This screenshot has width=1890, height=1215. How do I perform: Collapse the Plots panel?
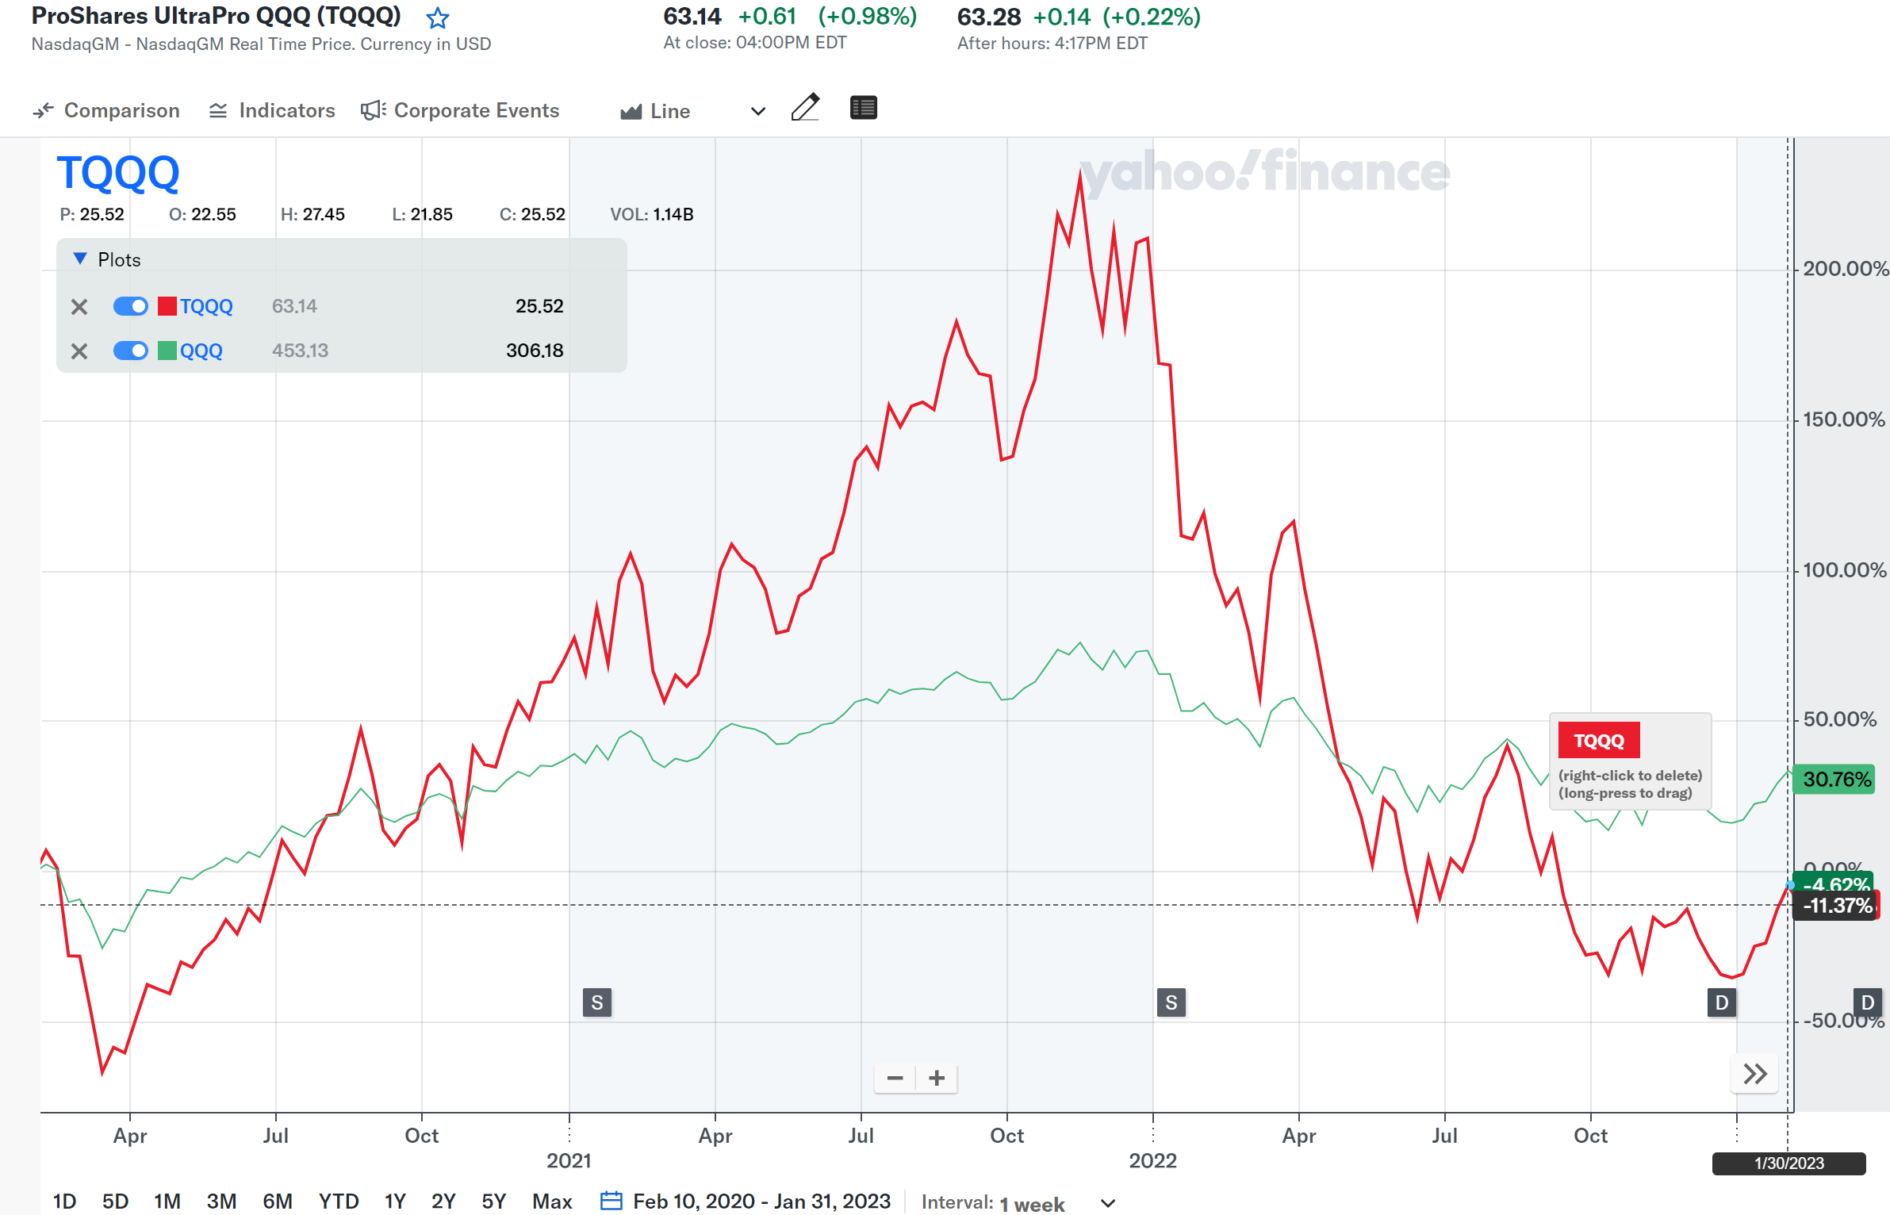coord(79,259)
